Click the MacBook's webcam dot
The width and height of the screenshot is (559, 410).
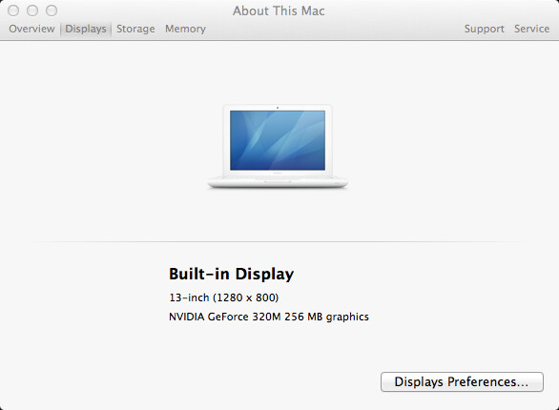click(278, 107)
